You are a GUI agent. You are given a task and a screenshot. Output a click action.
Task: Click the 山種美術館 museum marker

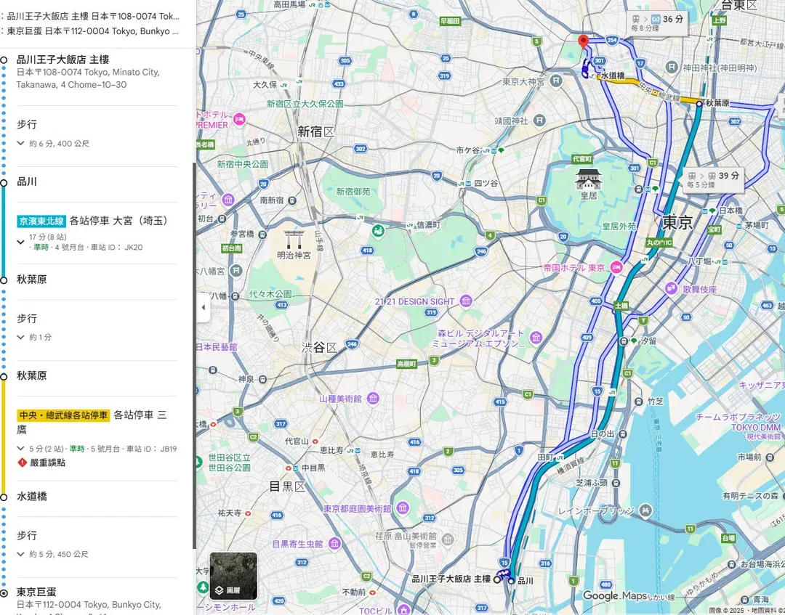[x=373, y=399]
